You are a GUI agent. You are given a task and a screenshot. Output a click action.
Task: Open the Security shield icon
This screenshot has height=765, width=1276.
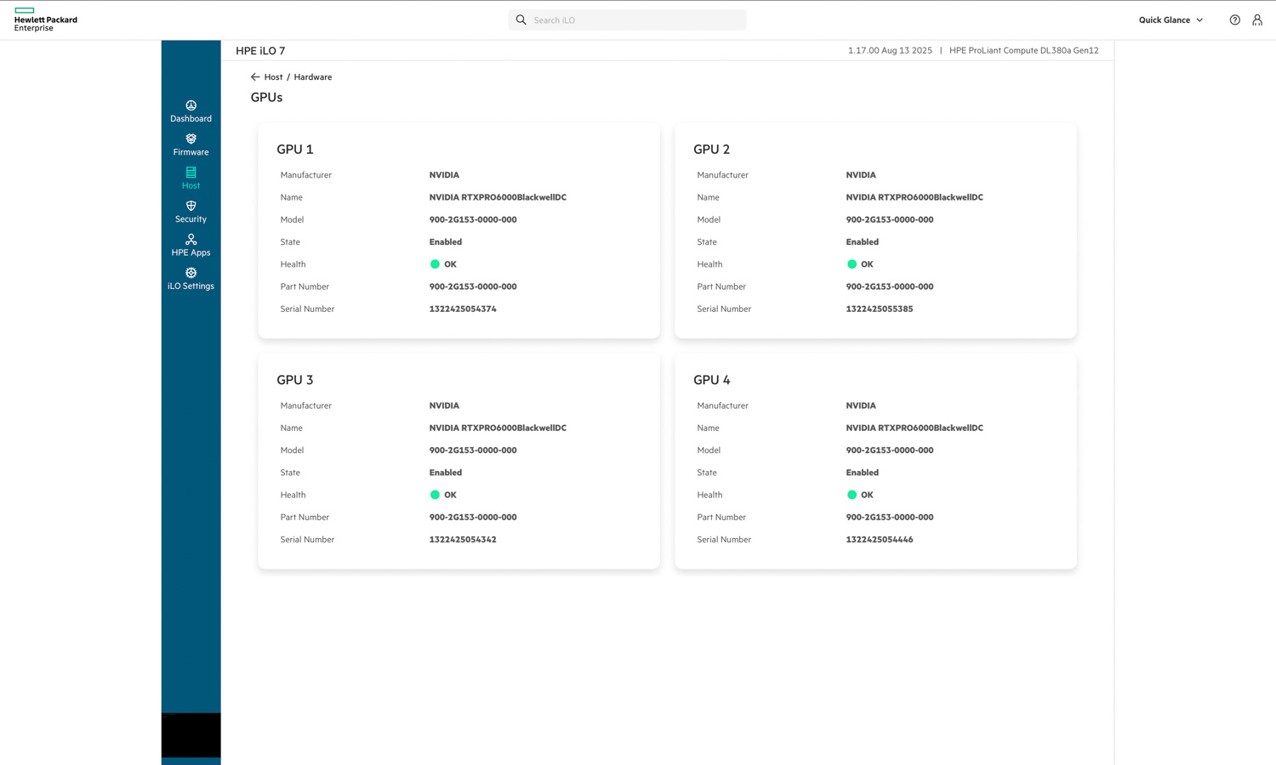[x=191, y=207]
